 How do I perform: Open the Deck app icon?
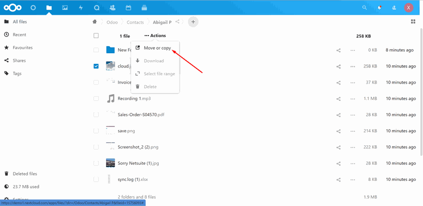(144, 8)
